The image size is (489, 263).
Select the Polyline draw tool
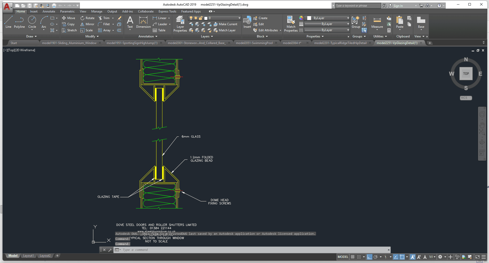pos(19,22)
